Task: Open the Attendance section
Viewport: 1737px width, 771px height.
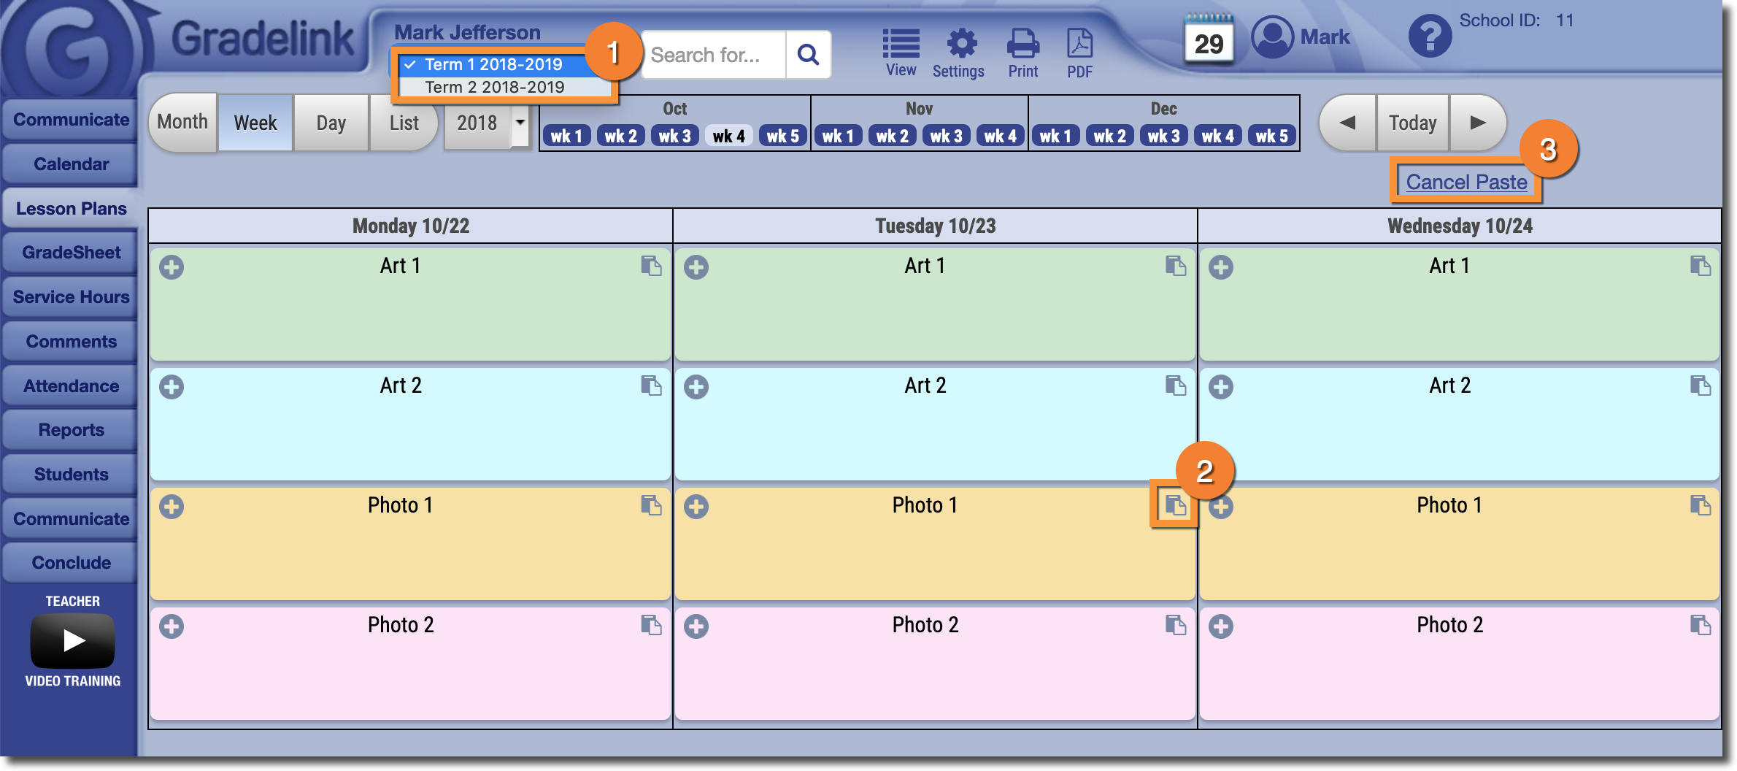Action: click(x=70, y=385)
